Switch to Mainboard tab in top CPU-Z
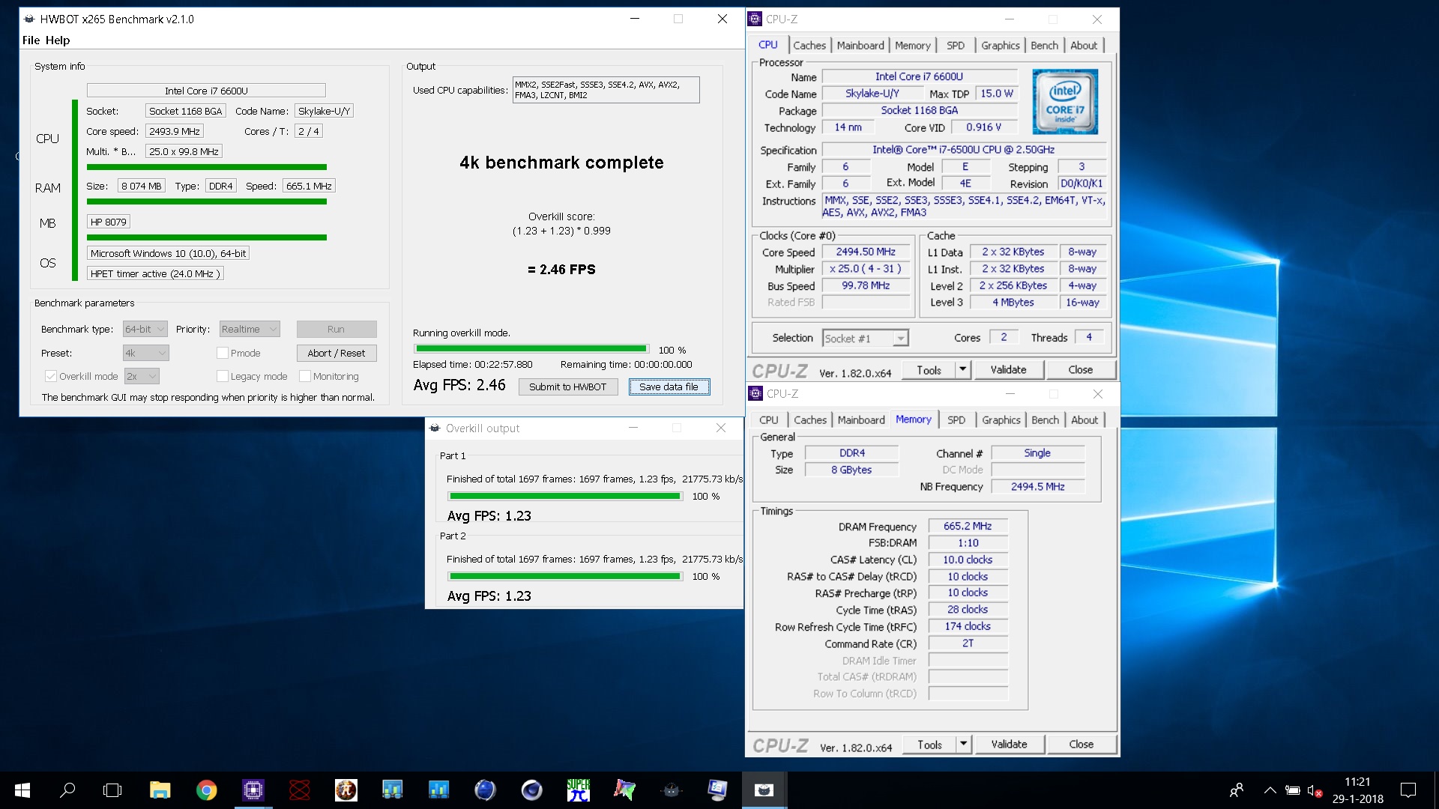The height and width of the screenshot is (809, 1439). tap(860, 46)
